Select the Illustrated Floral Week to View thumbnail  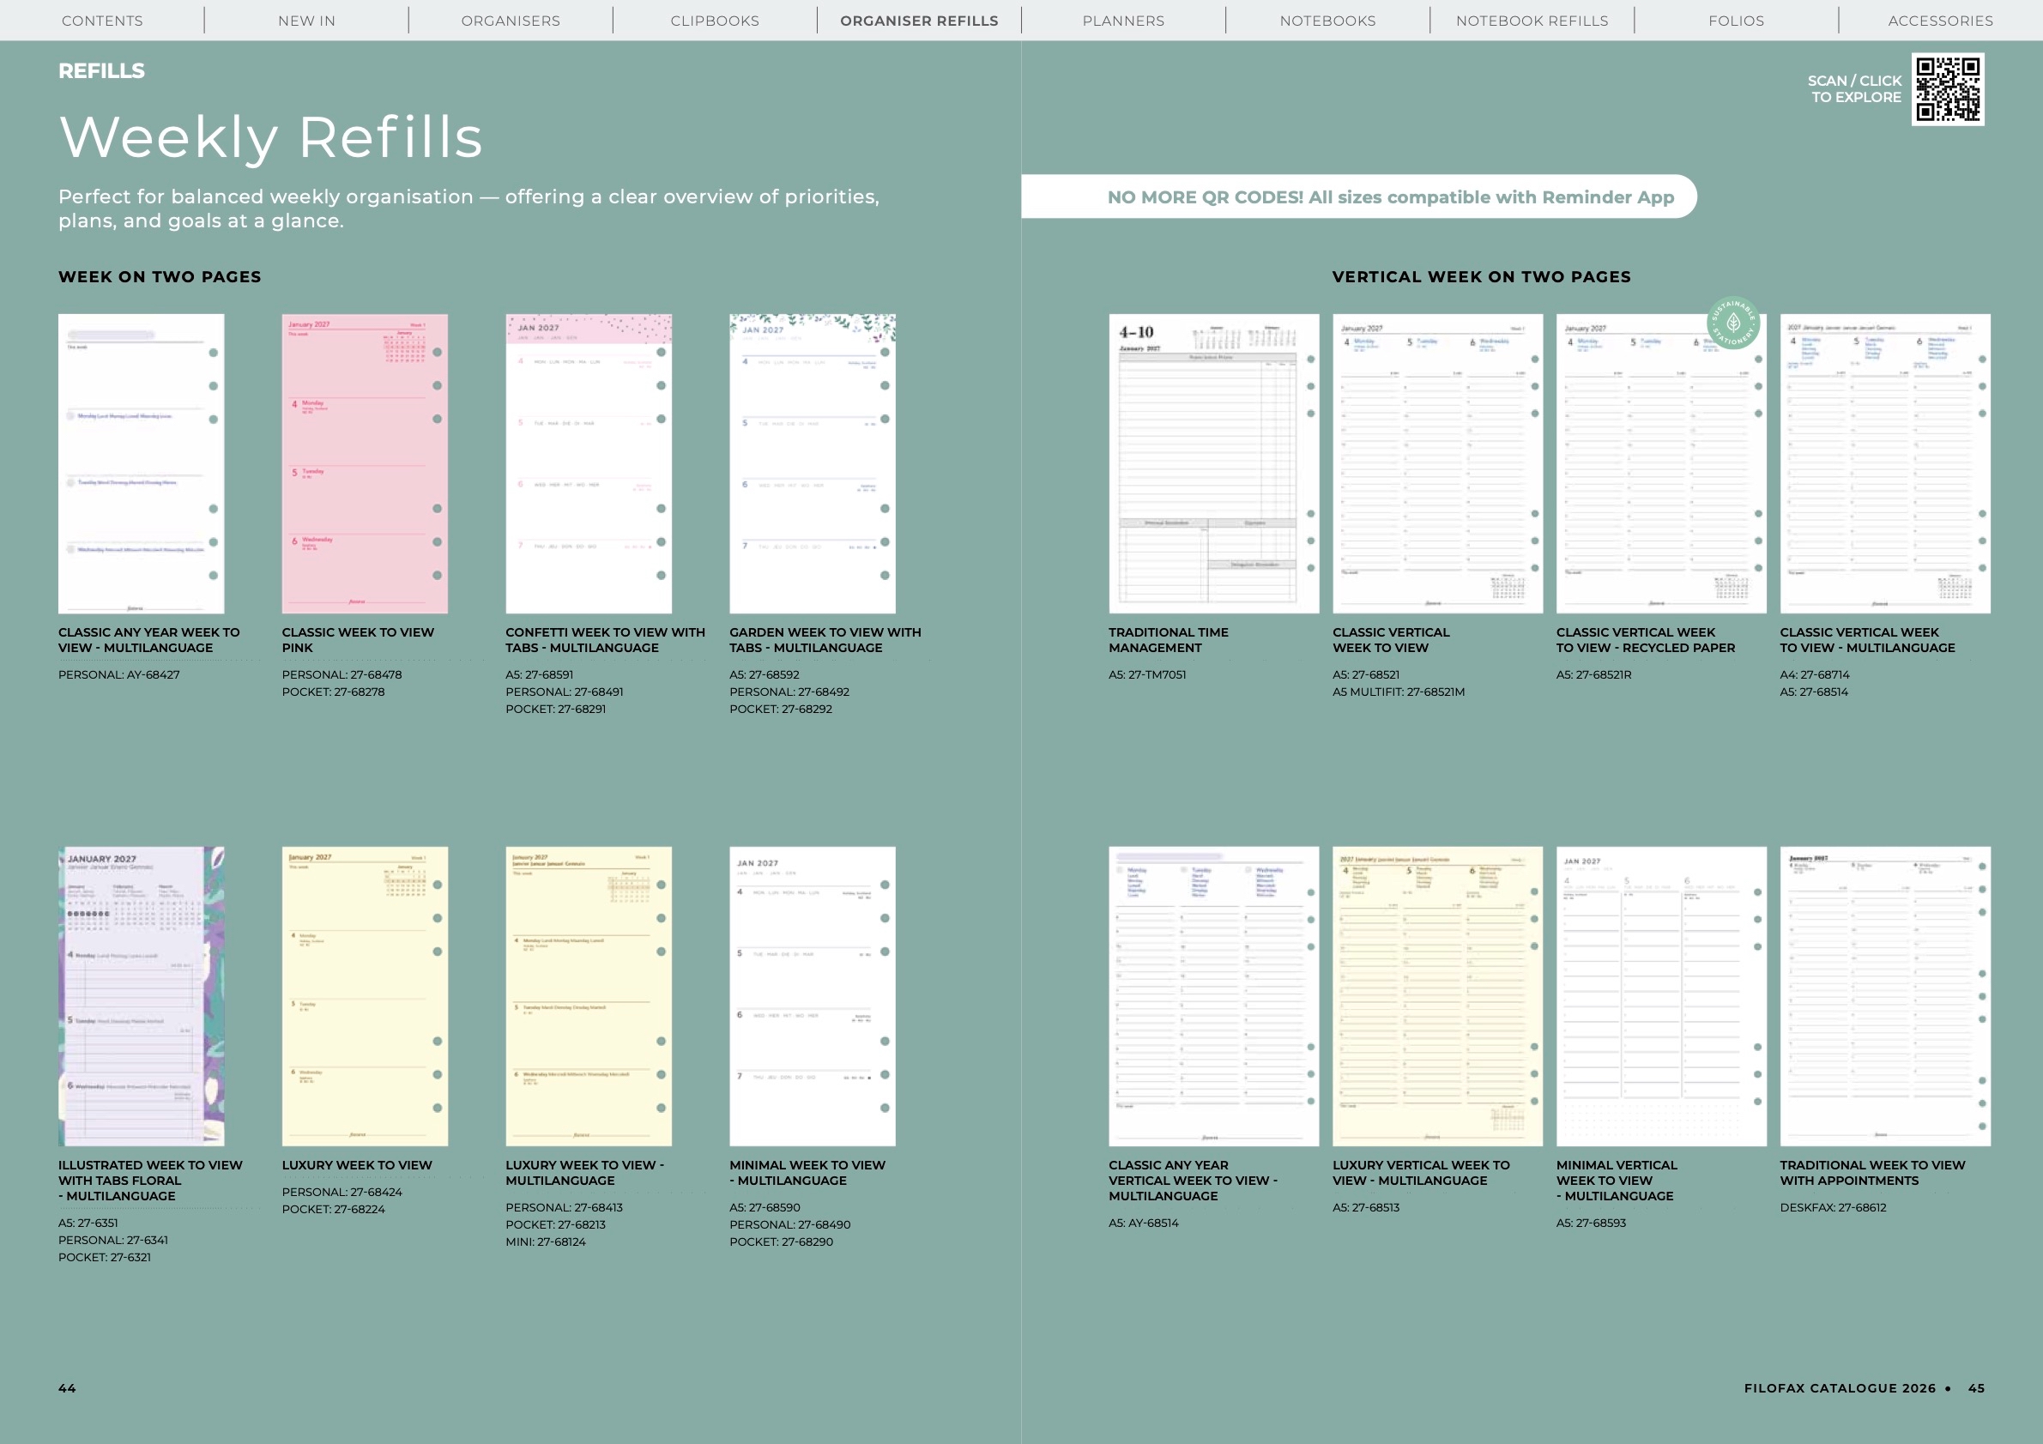(x=142, y=995)
